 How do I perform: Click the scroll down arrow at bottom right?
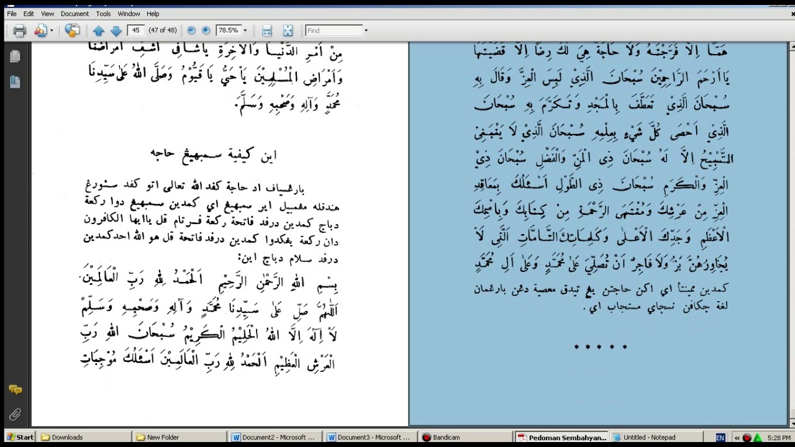[x=792, y=422]
